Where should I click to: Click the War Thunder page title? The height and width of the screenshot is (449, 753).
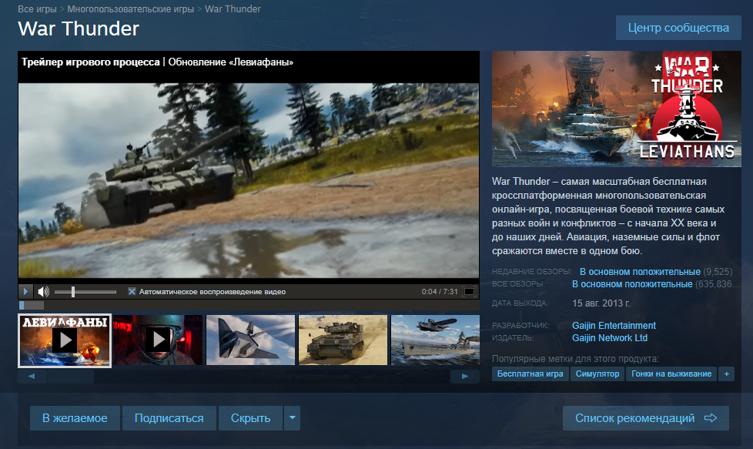(x=79, y=28)
